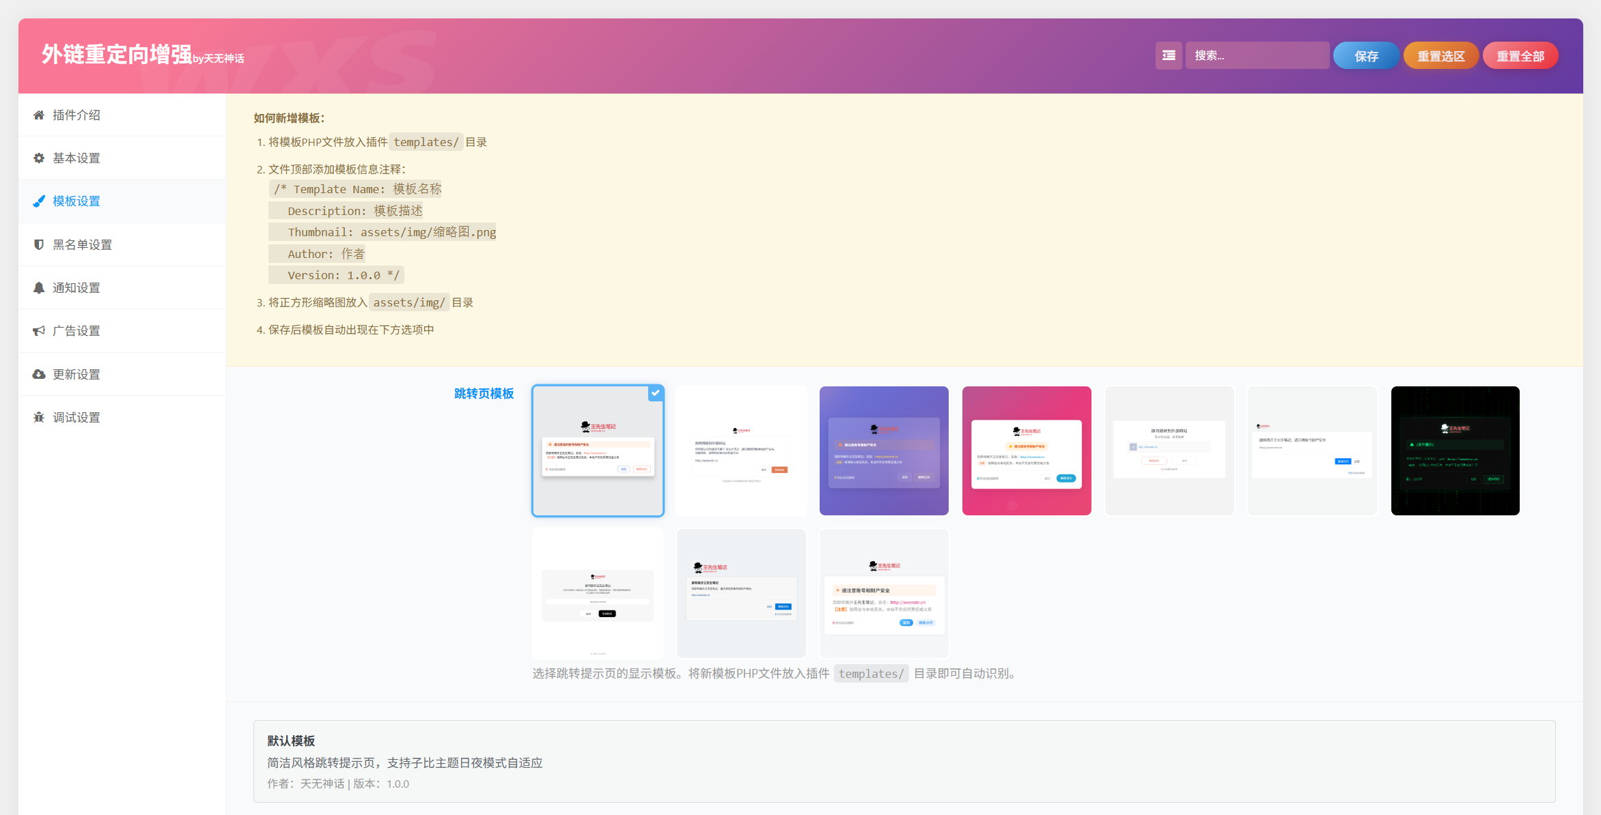Click the Thumbnail: assets/img/缩略图.png code line
Screen dimensions: 1601x815
(x=382, y=232)
